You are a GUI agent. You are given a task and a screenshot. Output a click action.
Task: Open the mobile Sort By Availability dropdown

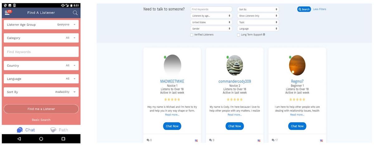[x=41, y=92]
